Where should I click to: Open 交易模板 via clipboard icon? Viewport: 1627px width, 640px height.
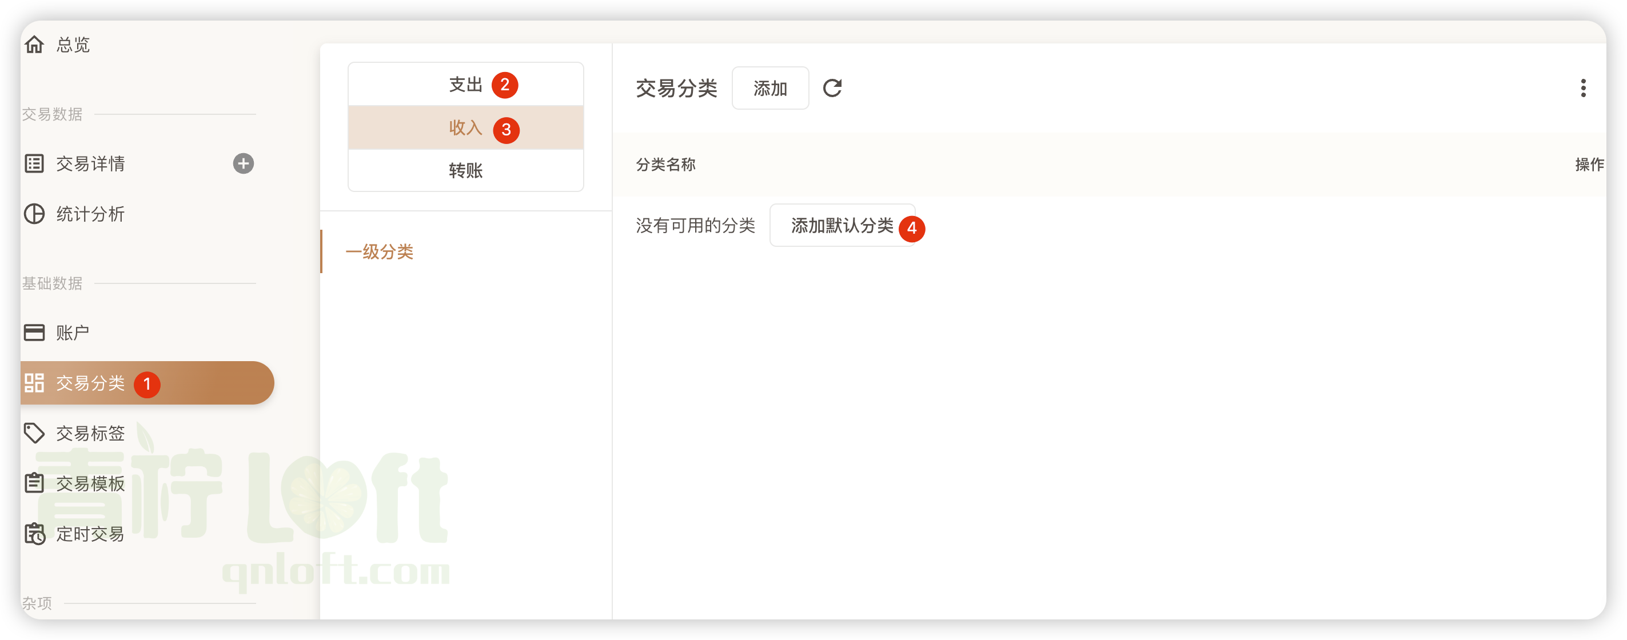pyautogui.click(x=34, y=483)
